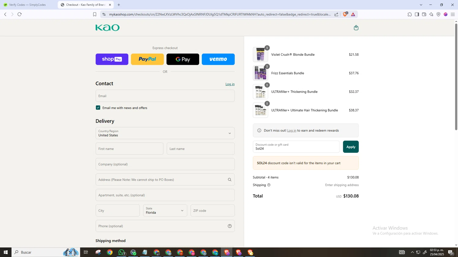This screenshot has width=458, height=257.
Task: Open the notification center icon
Action: coord(451,252)
